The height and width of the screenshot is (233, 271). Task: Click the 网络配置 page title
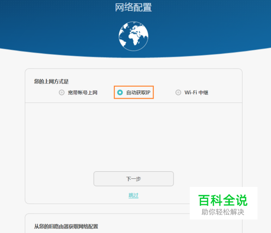[x=133, y=8]
